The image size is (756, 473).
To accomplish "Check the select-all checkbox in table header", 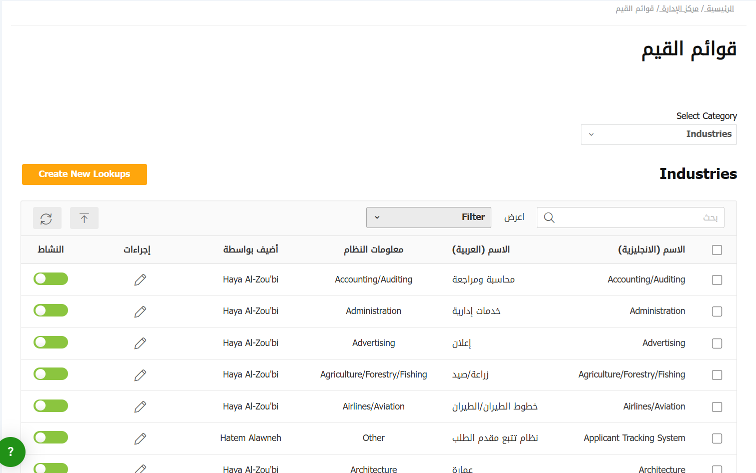I will click(x=717, y=250).
